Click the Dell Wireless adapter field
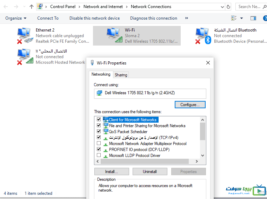Viewport: 267px width, 199px height. tap(150, 94)
